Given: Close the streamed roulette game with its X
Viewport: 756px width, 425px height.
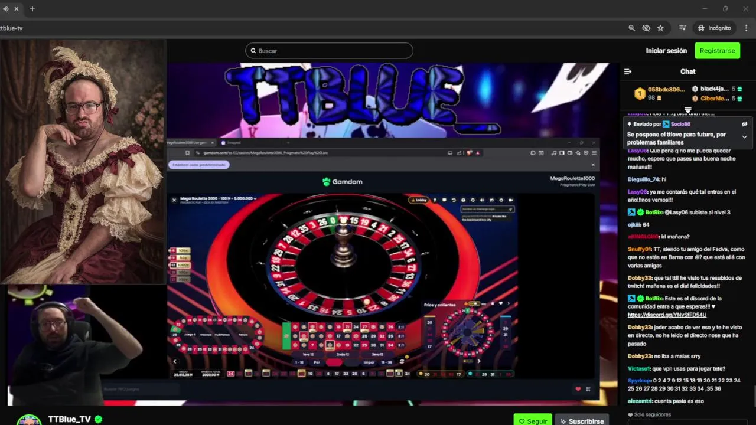Looking at the screenshot, I should pyautogui.click(x=174, y=200).
